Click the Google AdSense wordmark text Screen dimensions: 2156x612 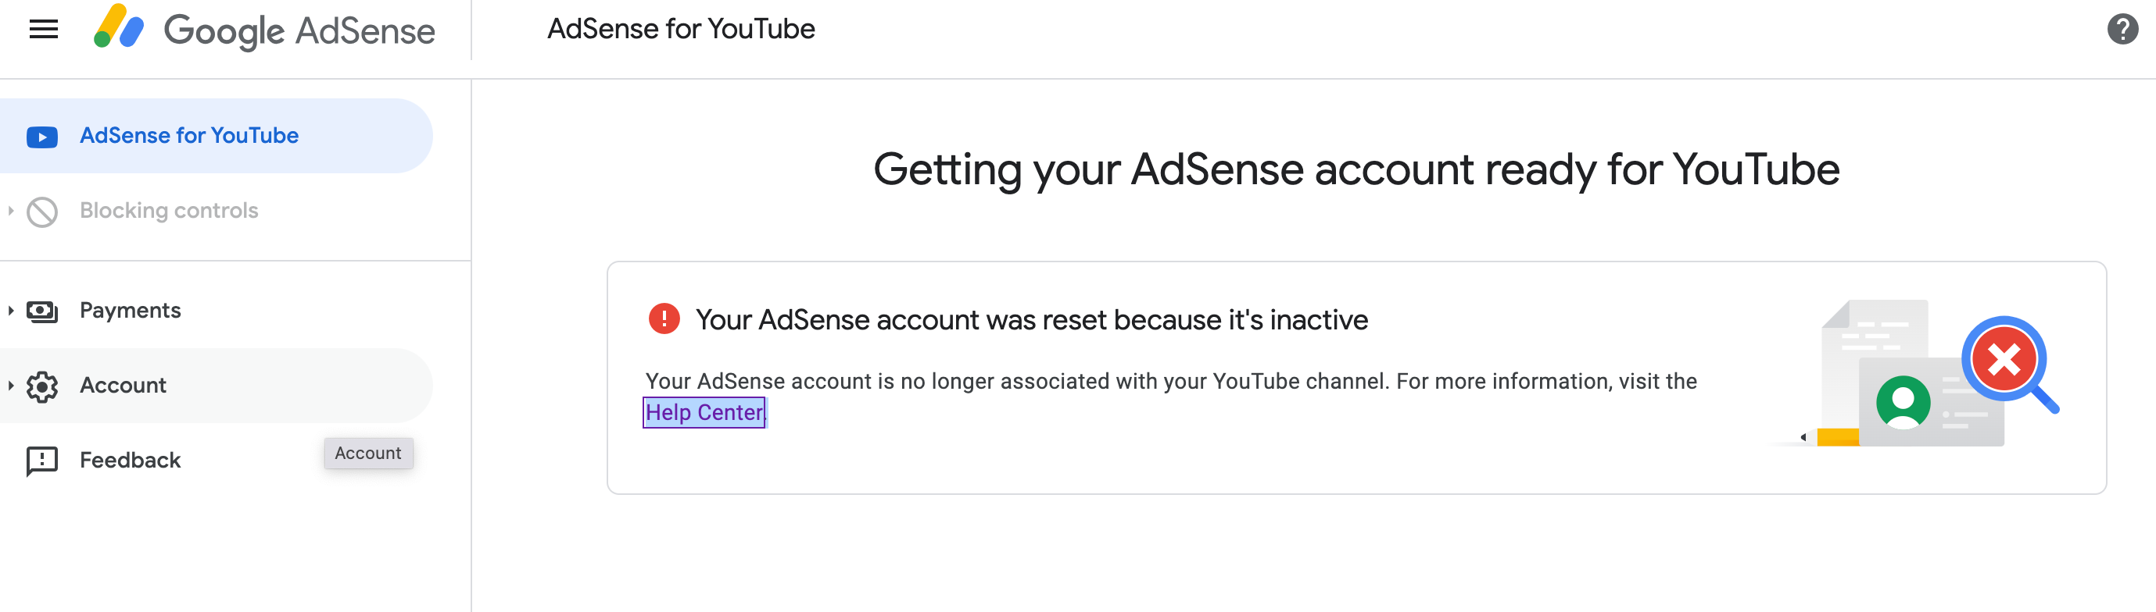[x=299, y=31]
